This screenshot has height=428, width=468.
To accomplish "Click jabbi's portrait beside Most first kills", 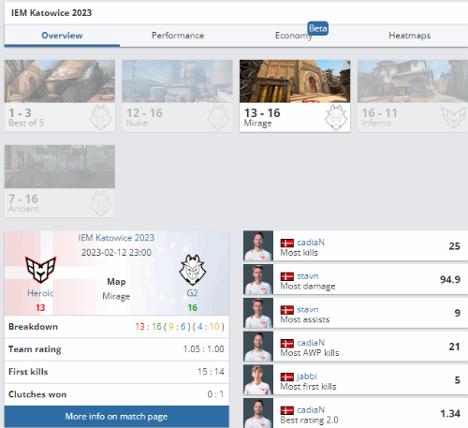I will [x=258, y=380].
